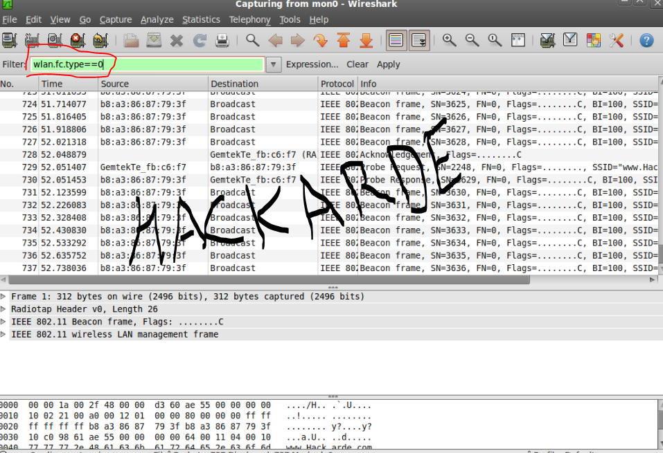Reload this capture file icon

(x=200, y=40)
